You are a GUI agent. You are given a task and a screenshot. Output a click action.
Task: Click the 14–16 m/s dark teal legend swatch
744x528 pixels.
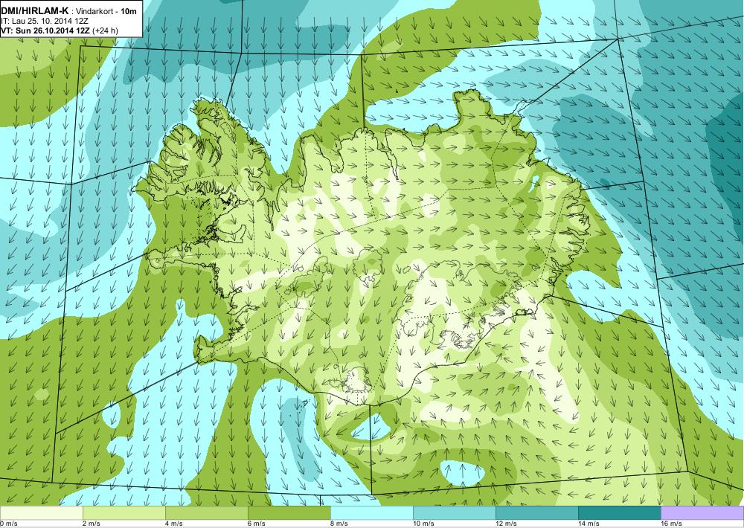click(620, 513)
